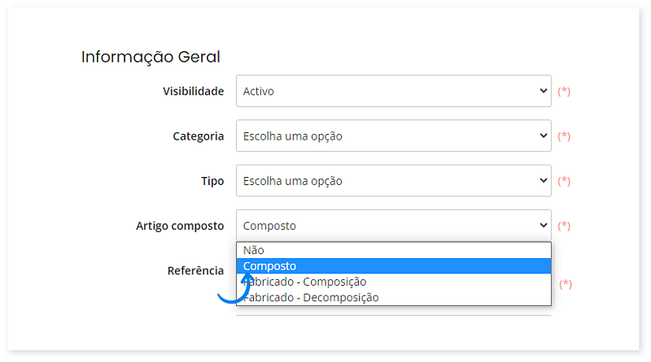
Task: Collapse the Artigo composto dropdown field
Action: pyautogui.click(x=393, y=225)
